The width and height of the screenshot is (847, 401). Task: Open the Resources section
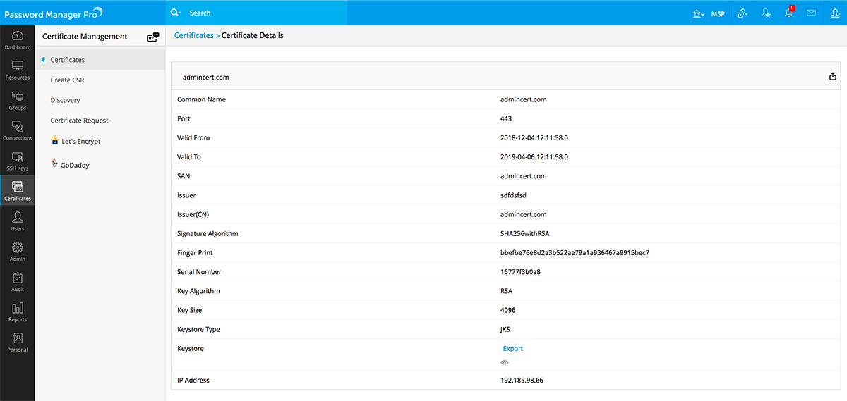point(18,70)
